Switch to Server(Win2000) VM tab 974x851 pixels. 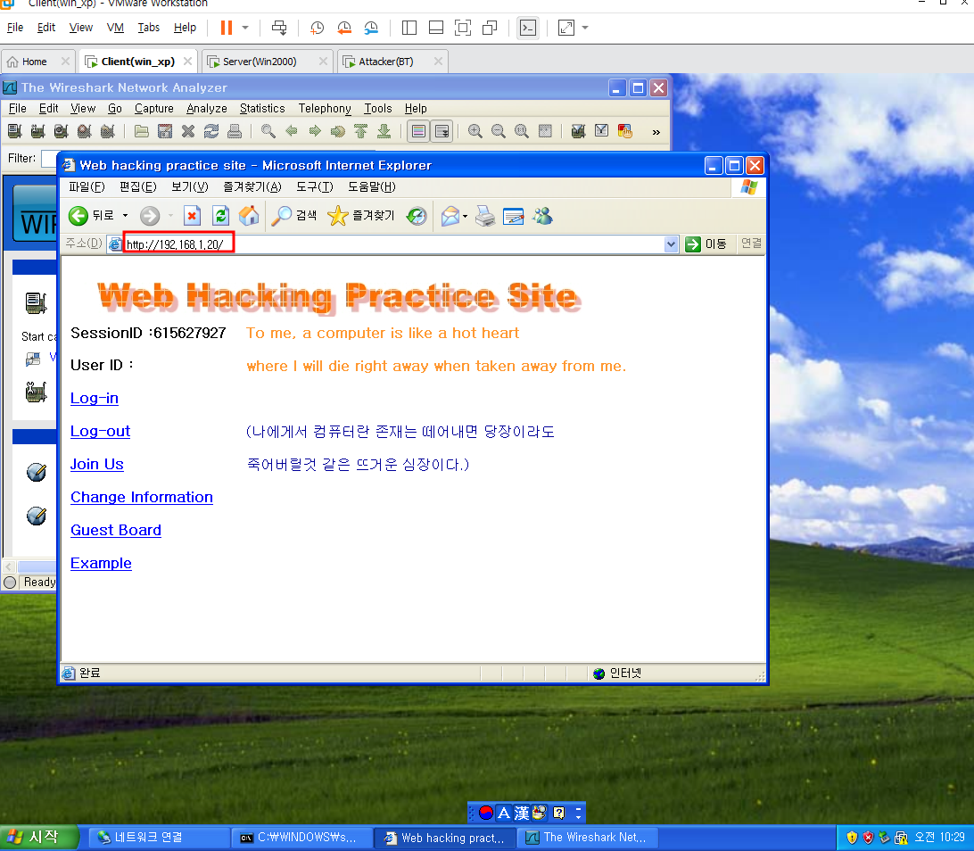[x=267, y=62]
